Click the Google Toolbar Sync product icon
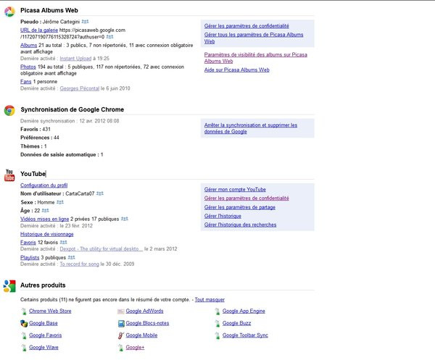 217,335
